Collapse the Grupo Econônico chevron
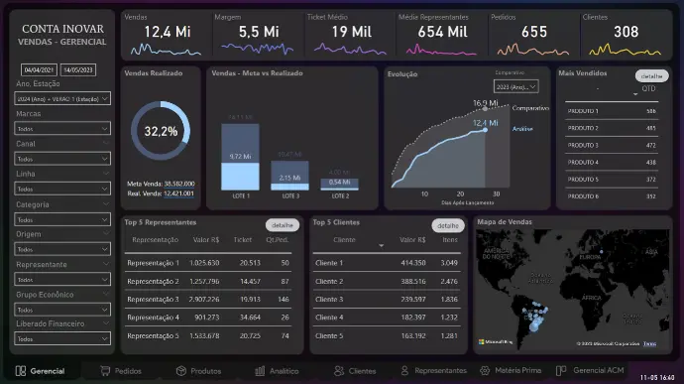This screenshot has height=384, width=684. coord(105,294)
